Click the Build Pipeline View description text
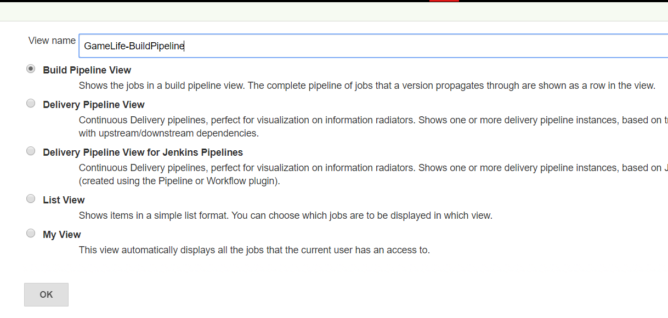This screenshot has height=318, width=668. pyautogui.click(x=366, y=86)
